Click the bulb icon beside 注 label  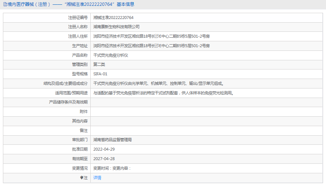tap(82, 178)
